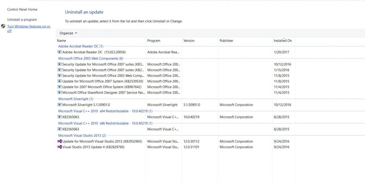365x183 pixels.
Task: Click KB2565063 icon under Visual C++ x64 group
Action: [60, 117]
